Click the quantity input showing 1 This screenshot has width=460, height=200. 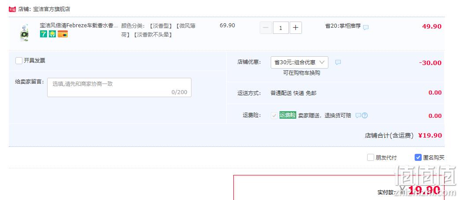tap(281, 28)
